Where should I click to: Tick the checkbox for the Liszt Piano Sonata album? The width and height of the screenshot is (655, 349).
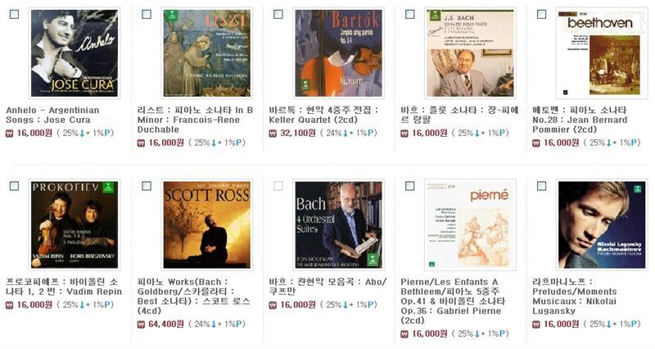tap(147, 14)
